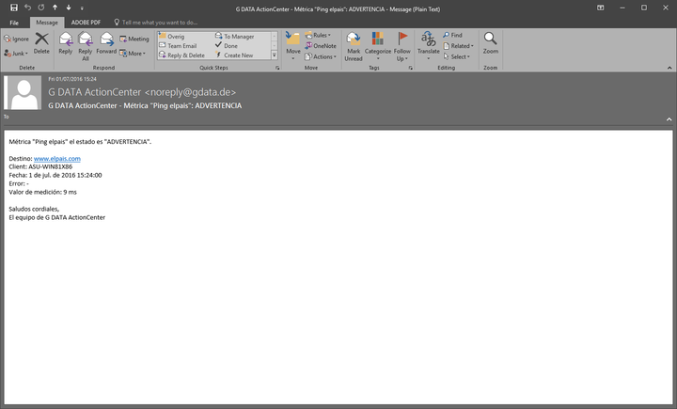Viewport: 677px width, 409px height.
Task: Run the To Manager quick step
Action: (234, 37)
